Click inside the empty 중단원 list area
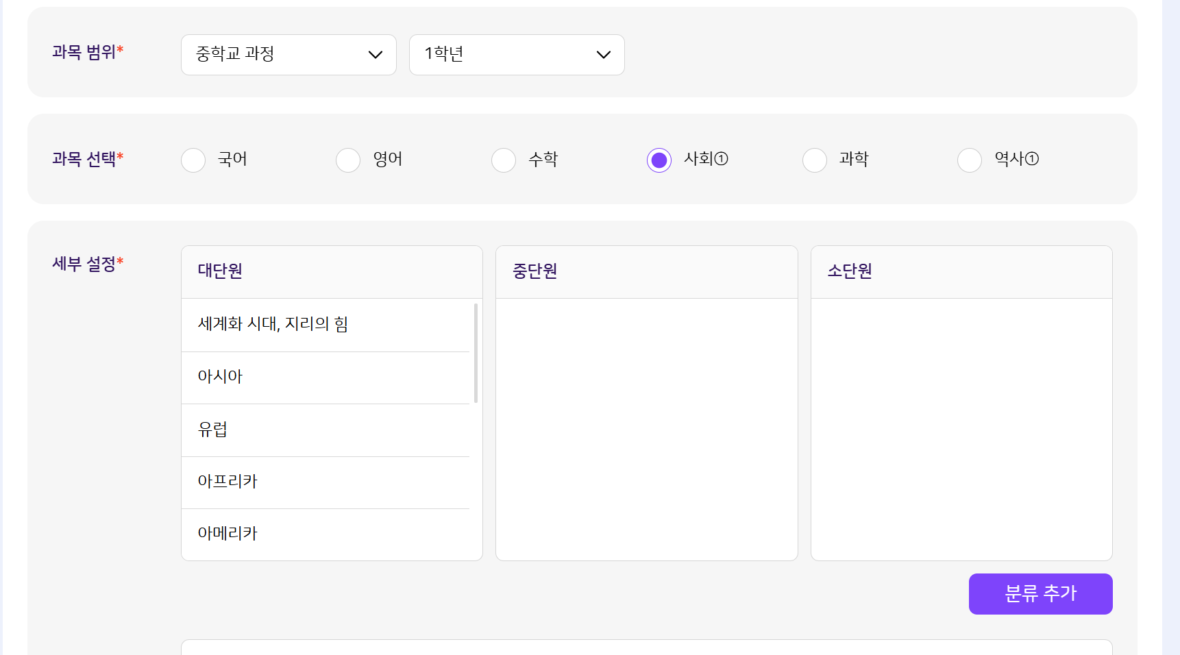The height and width of the screenshot is (655, 1180). pos(646,429)
